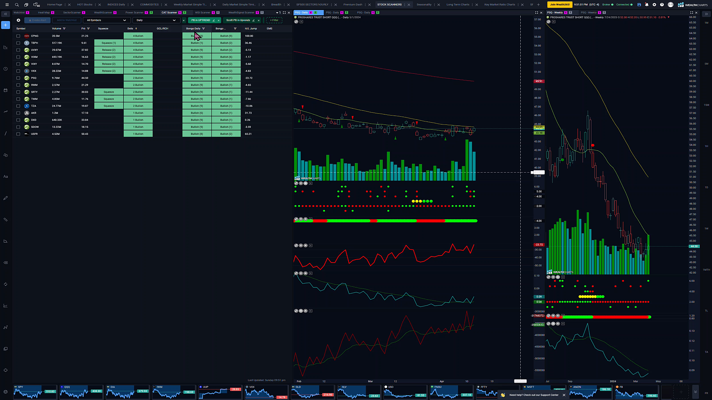Image resolution: width=712 pixels, height=400 pixels.
Task: Click the help question-mark icon
Action: (662, 5)
